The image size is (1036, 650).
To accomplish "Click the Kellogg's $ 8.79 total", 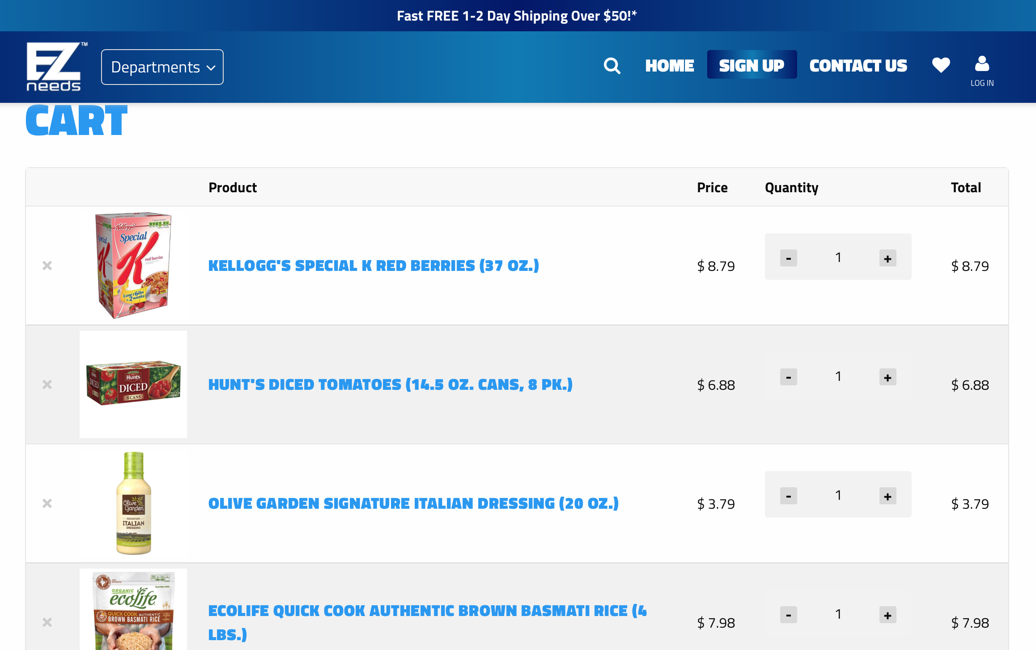I will (970, 266).
